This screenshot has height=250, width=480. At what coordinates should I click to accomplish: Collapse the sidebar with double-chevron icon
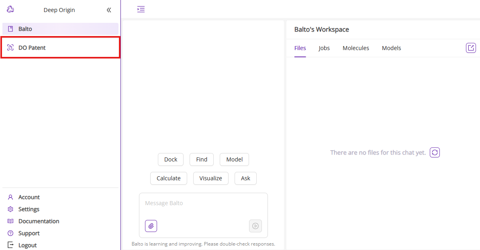pos(109,10)
